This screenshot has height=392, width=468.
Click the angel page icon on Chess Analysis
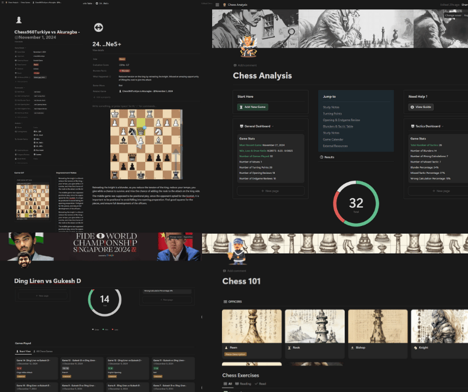coord(248,46)
